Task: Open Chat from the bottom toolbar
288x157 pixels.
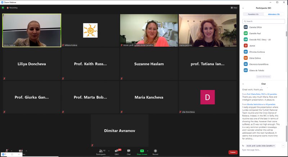Action: [x=129, y=152]
